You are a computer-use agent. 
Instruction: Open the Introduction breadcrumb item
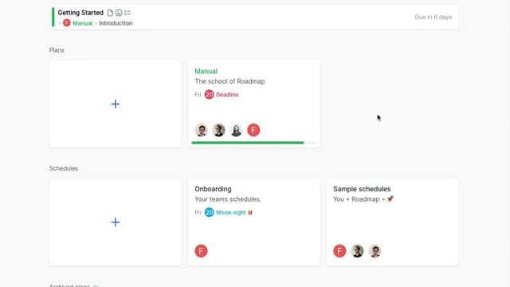(x=116, y=23)
